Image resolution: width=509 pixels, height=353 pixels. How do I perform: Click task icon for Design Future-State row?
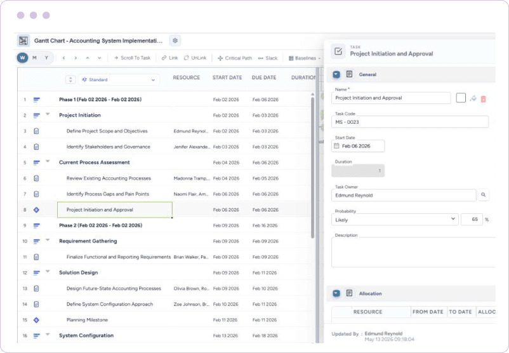36,288
